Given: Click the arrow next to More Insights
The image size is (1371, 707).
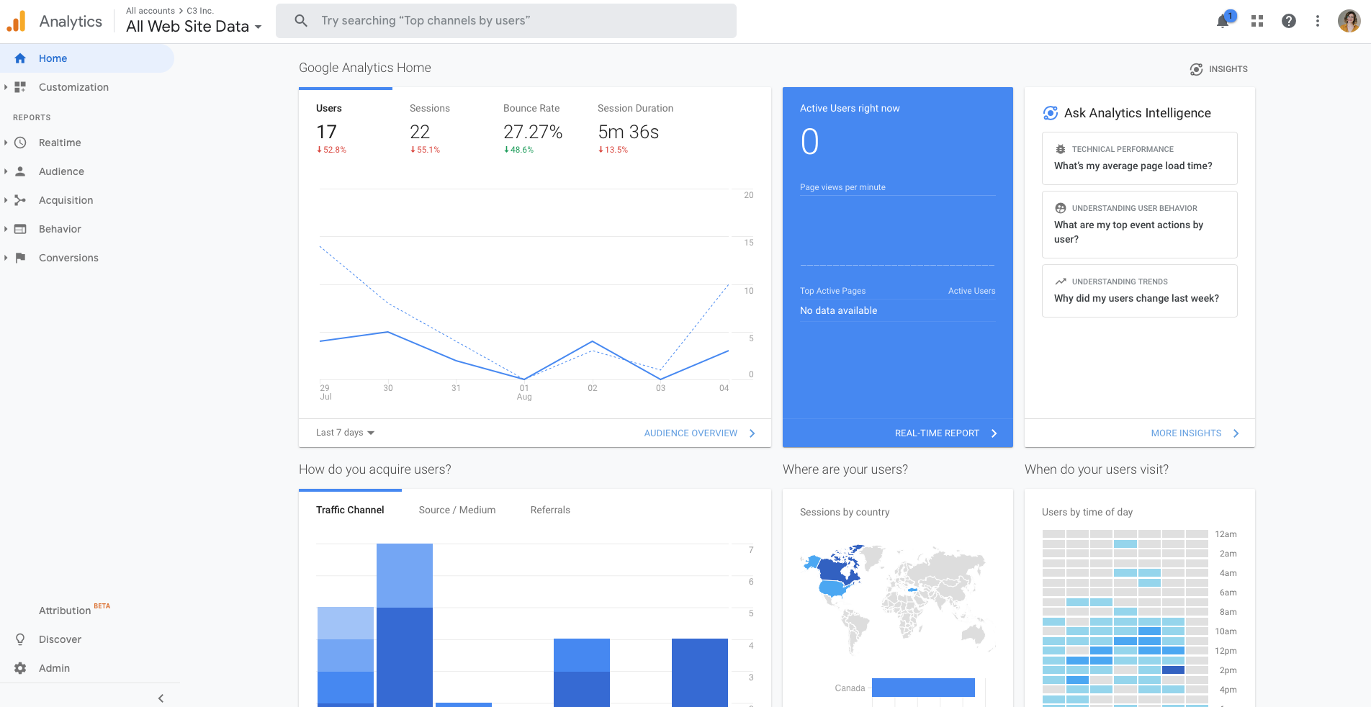Looking at the screenshot, I should point(1236,433).
